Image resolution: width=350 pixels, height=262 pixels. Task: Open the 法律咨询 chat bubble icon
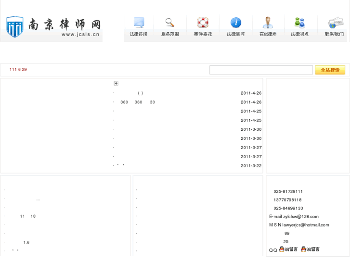click(139, 23)
